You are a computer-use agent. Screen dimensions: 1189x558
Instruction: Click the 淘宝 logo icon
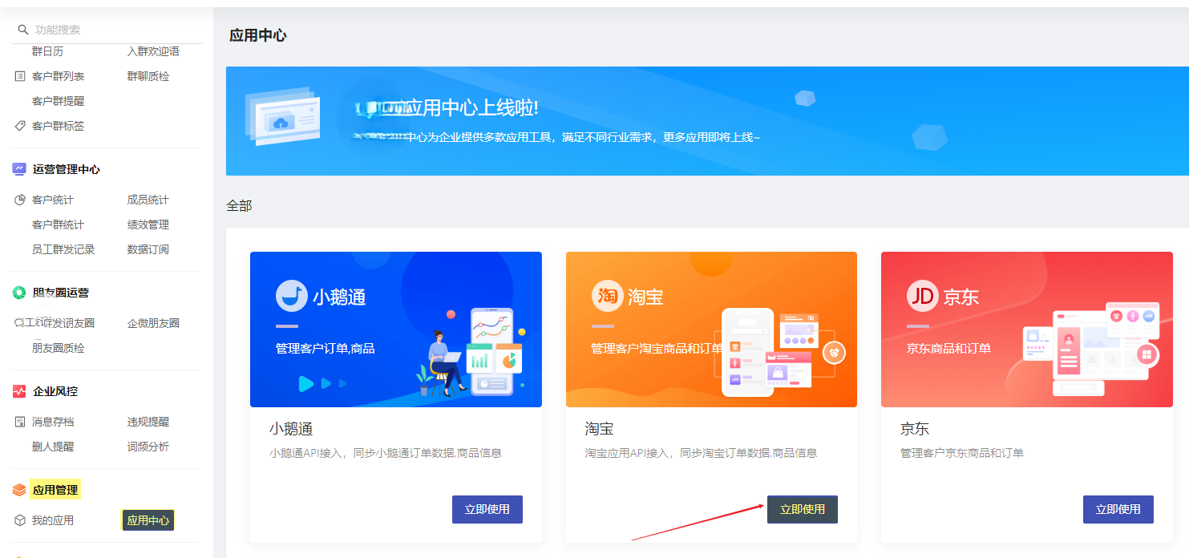point(607,296)
